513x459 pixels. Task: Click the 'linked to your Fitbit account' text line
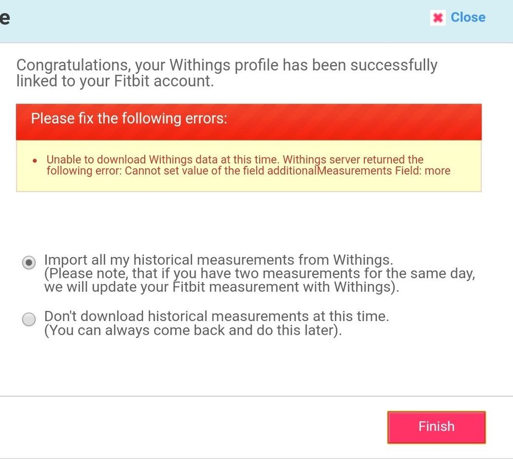(115, 81)
